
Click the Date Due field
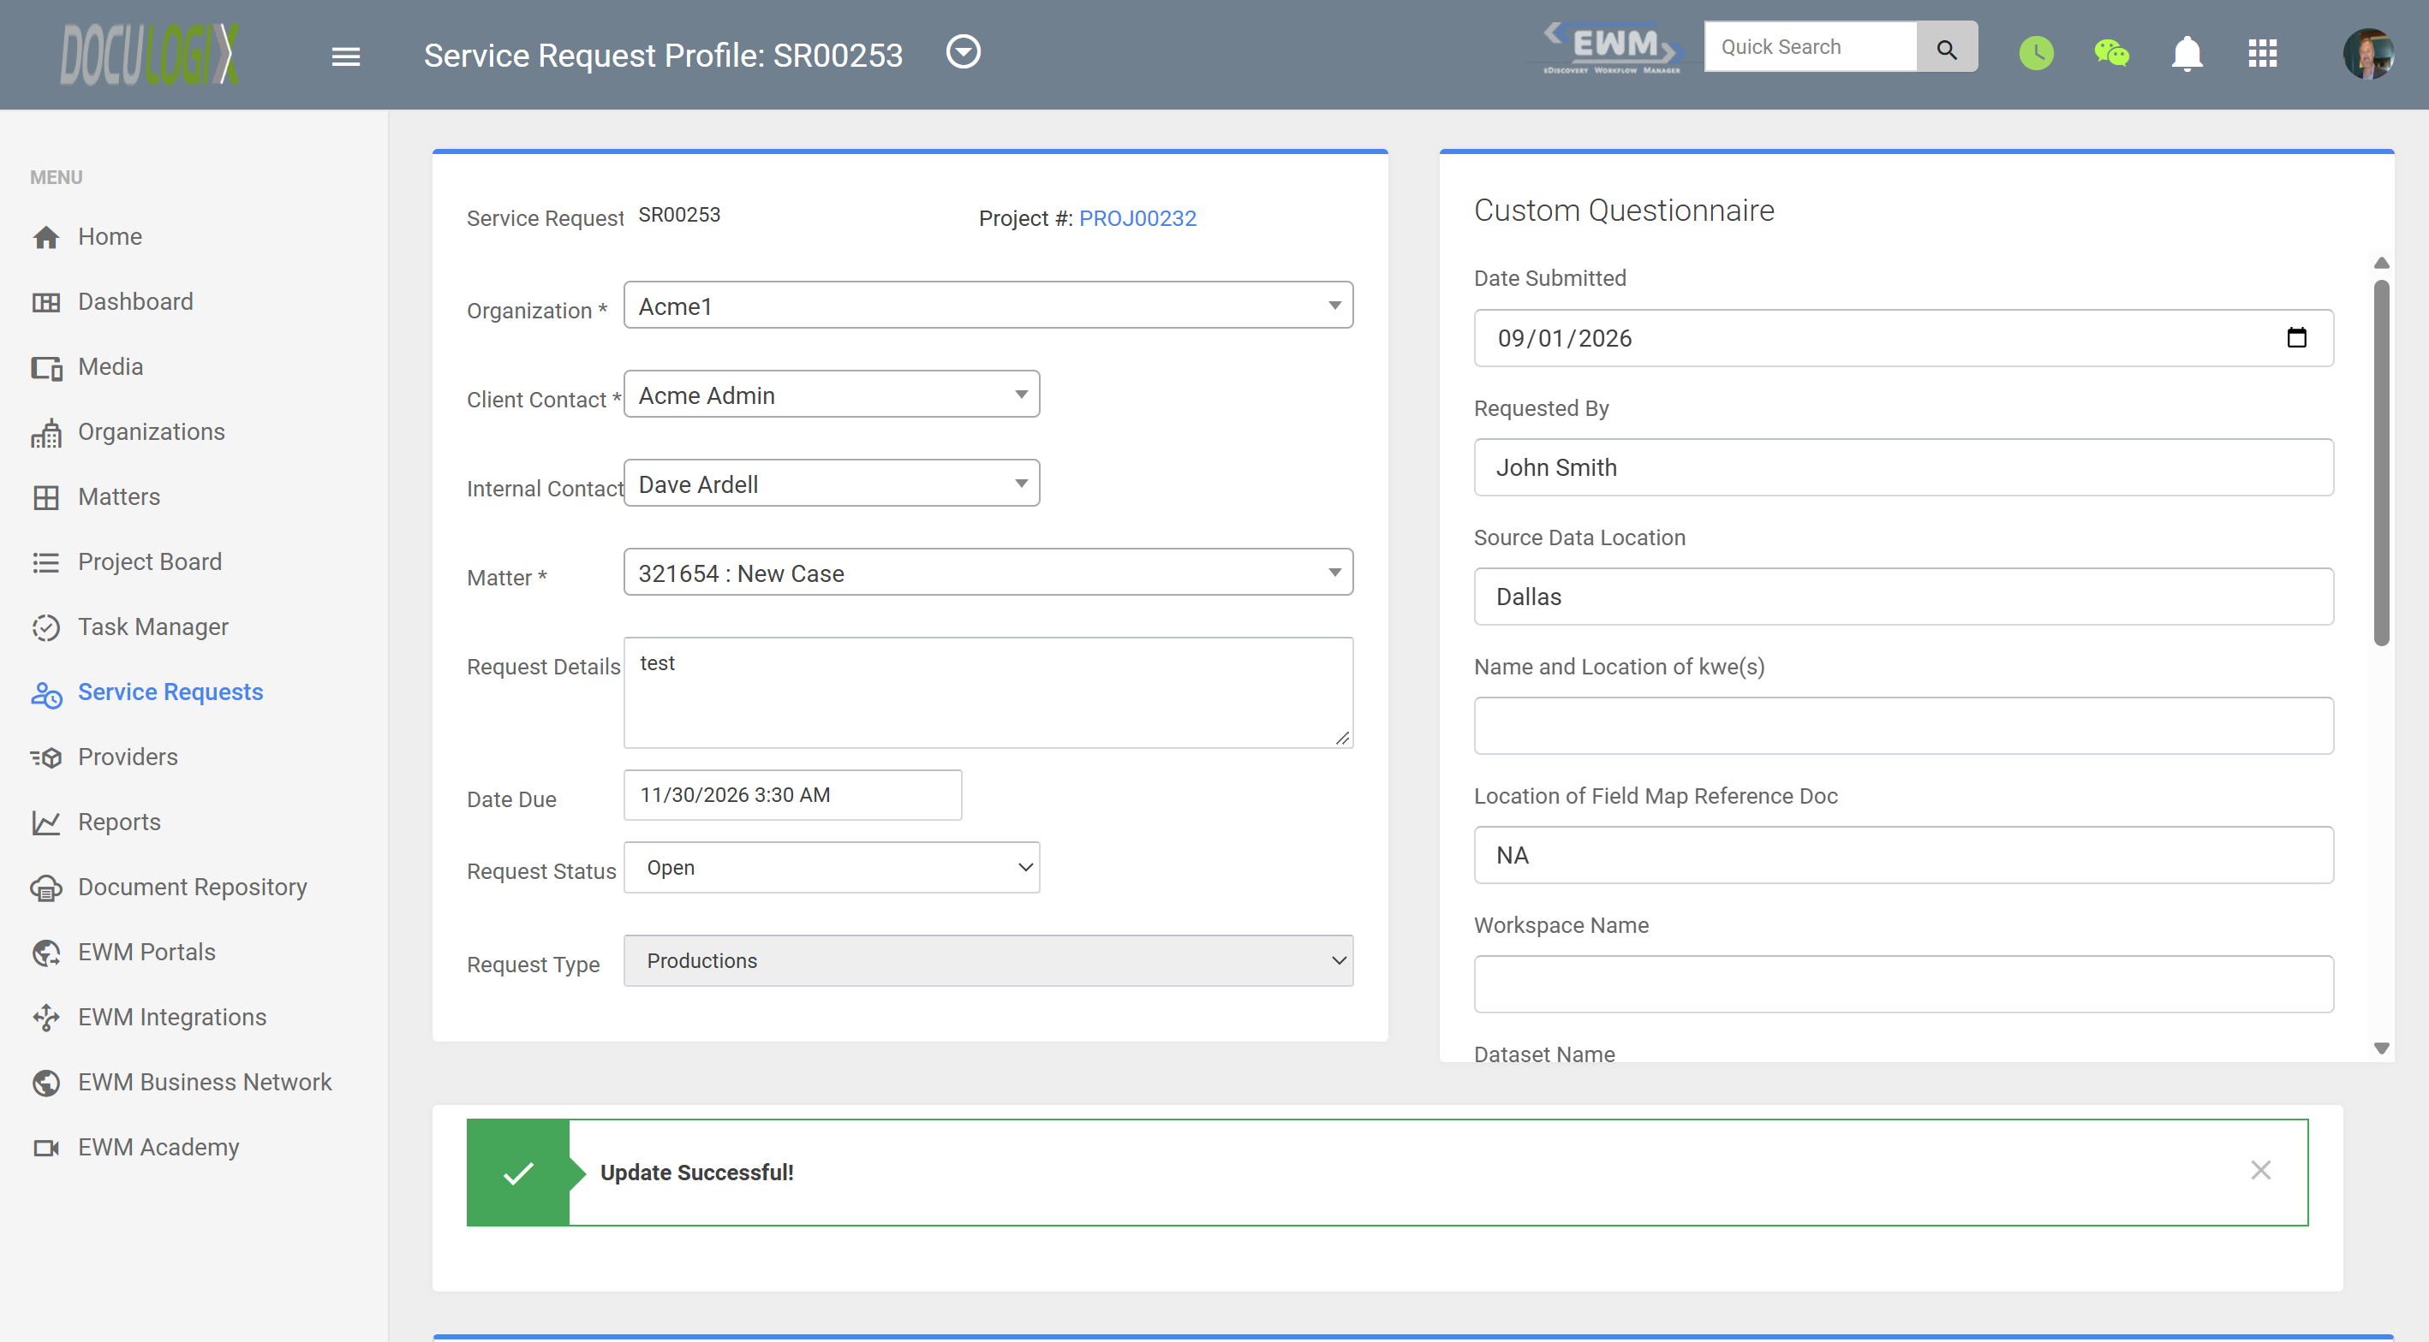point(792,794)
